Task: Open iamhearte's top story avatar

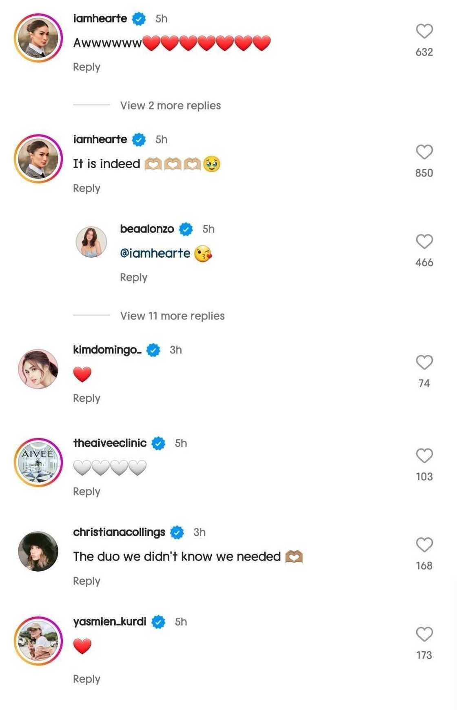Action: [x=38, y=38]
